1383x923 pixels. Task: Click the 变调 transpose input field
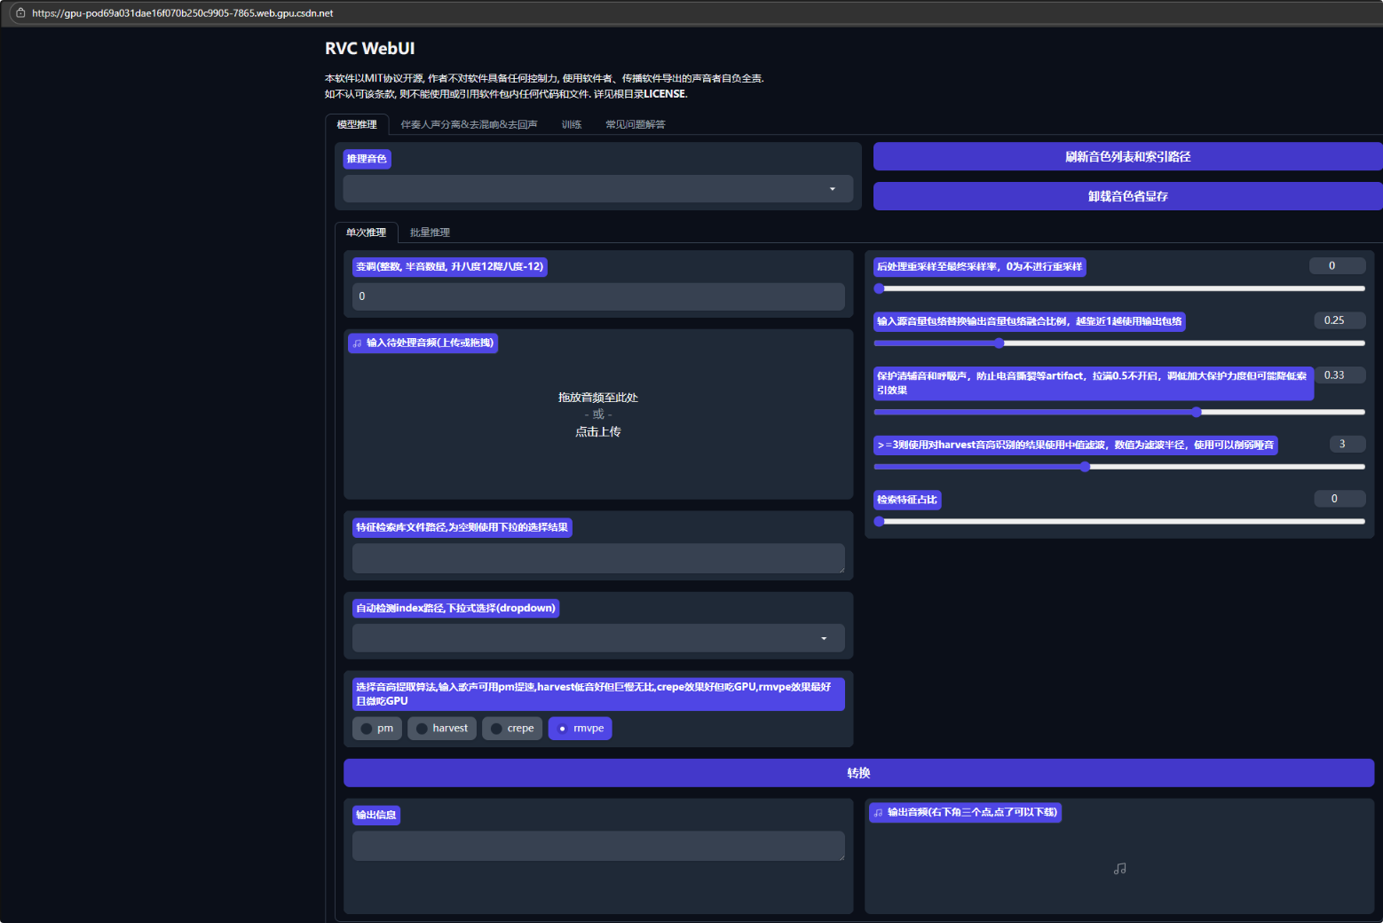point(597,296)
